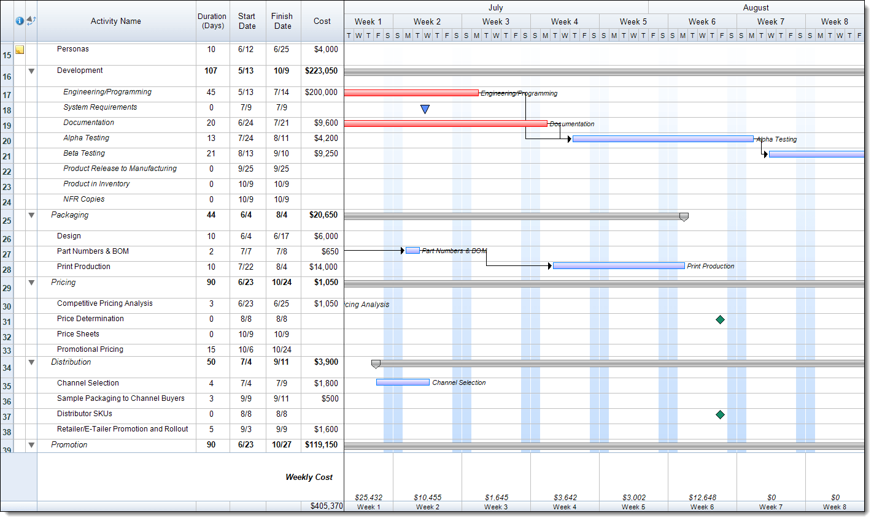Select the Channel Selection Gantt bar

point(403,382)
